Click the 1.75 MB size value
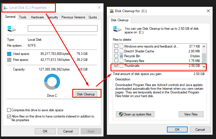 [x=194, y=61]
